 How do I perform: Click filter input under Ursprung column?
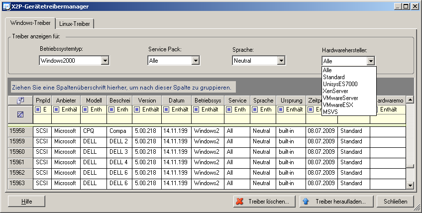(291, 119)
